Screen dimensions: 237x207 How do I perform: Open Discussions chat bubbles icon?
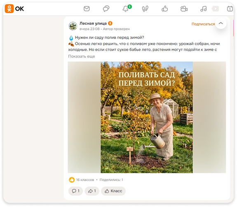(x=106, y=9)
